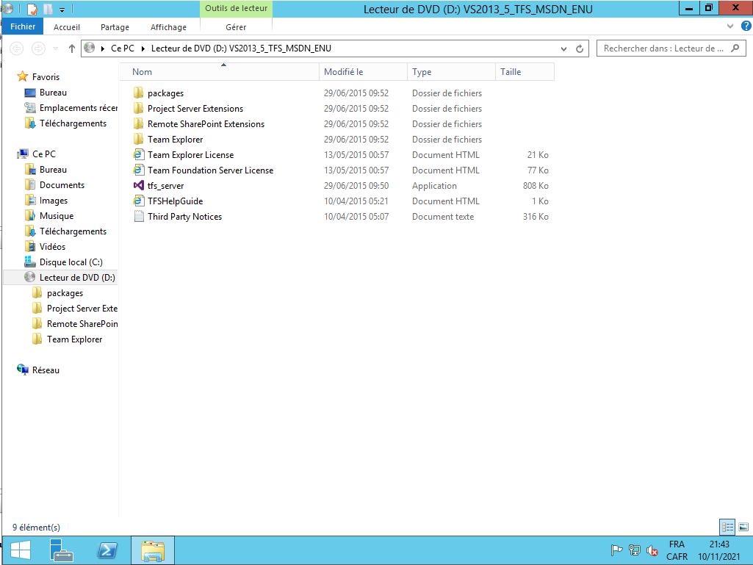Image resolution: width=753 pixels, height=565 pixels.
Task: Click breadcrumb arrow before Ce PC
Action: (103, 48)
